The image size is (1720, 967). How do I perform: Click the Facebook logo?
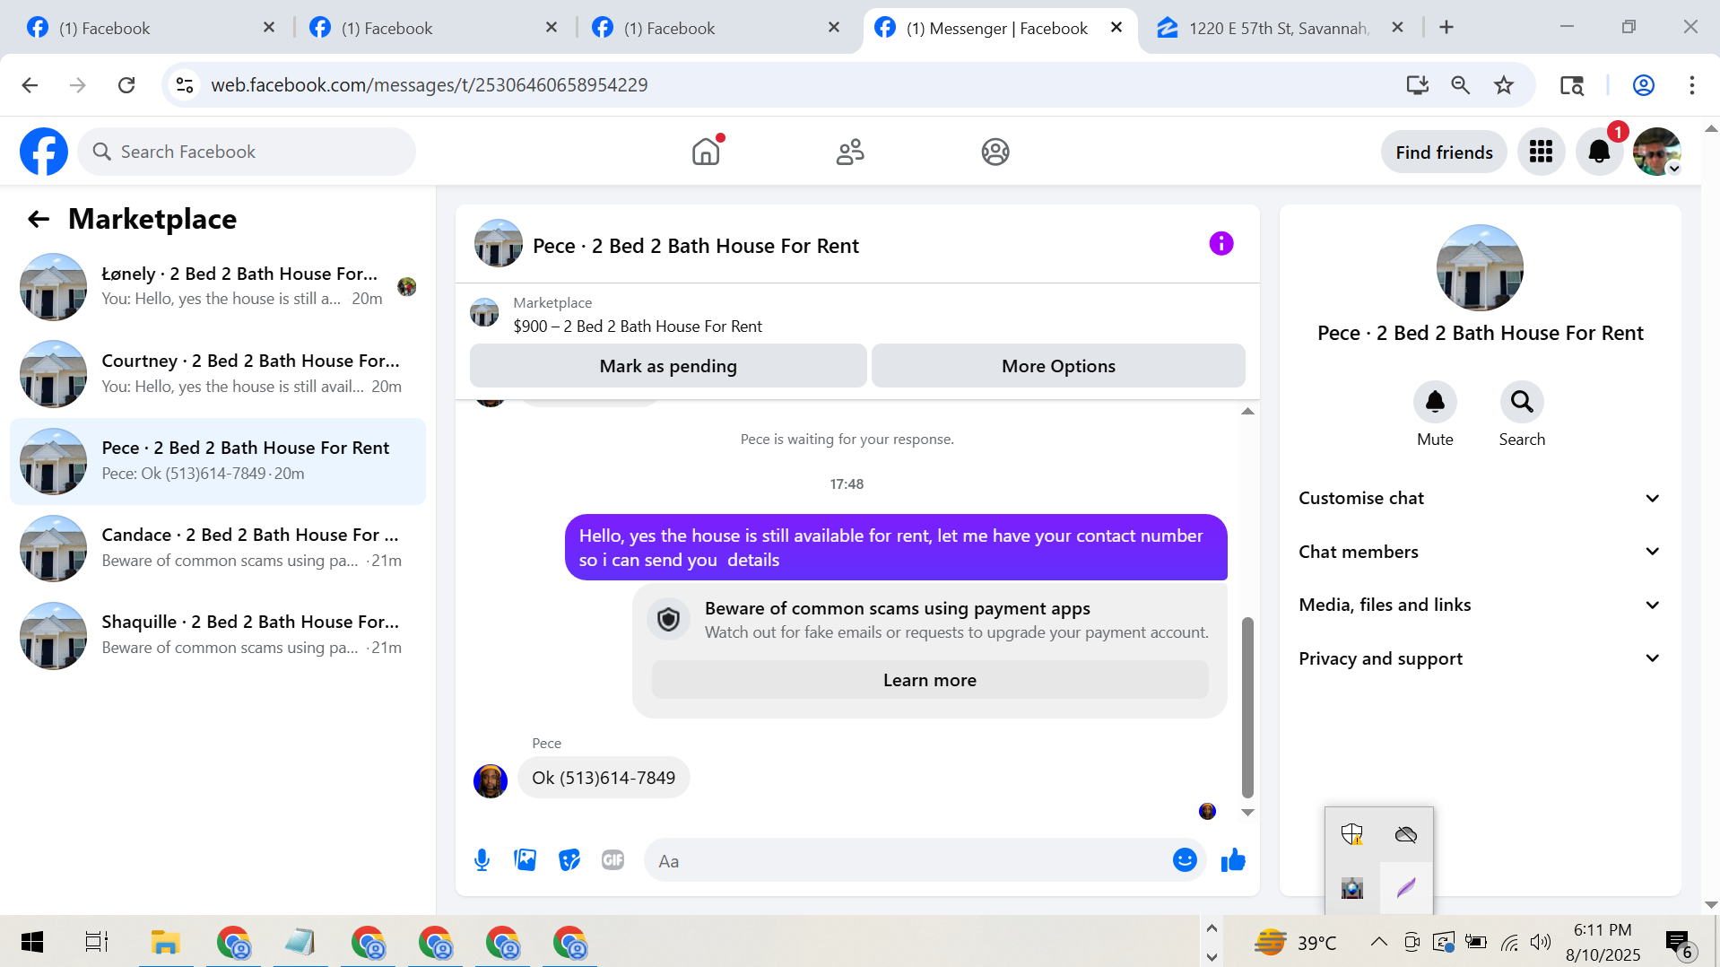[x=44, y=152]
